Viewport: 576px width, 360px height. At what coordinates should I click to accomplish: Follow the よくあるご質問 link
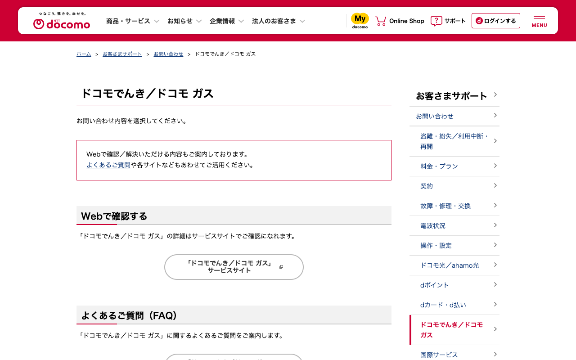(108, 165)
